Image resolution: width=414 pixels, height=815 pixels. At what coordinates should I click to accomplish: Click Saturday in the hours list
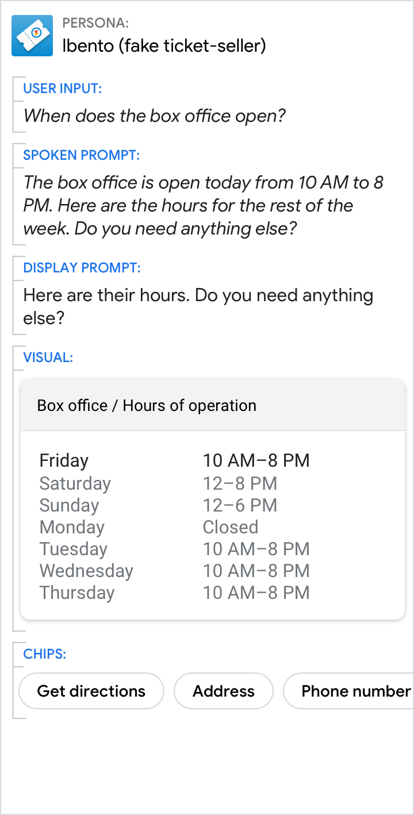tap(75, 483)
